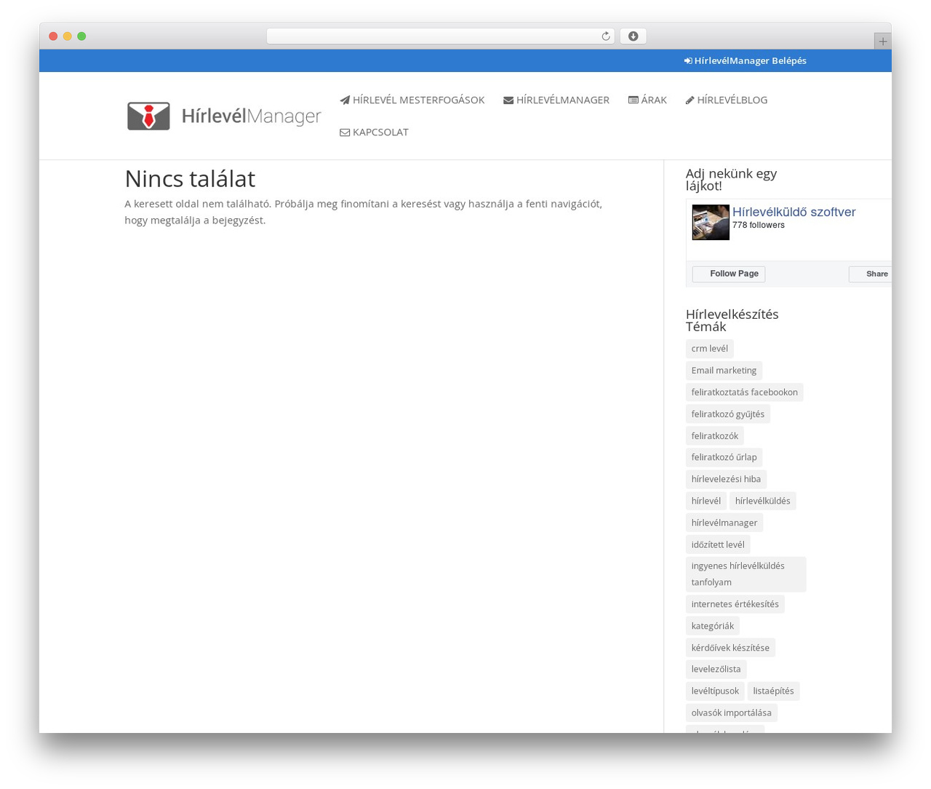931x789 pixels.
Task: Follow the Hírlevélküldő szoftver Facebook page
Action: pyautogui.click(x=729, y=274)
